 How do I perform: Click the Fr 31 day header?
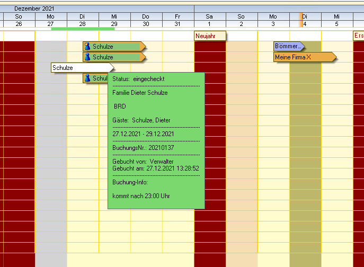(x=178, y=20)
